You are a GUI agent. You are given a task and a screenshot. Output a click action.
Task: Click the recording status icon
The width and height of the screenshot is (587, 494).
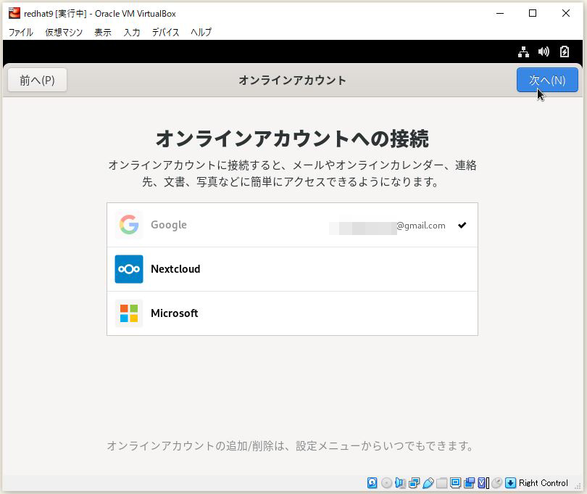(469, 482)
